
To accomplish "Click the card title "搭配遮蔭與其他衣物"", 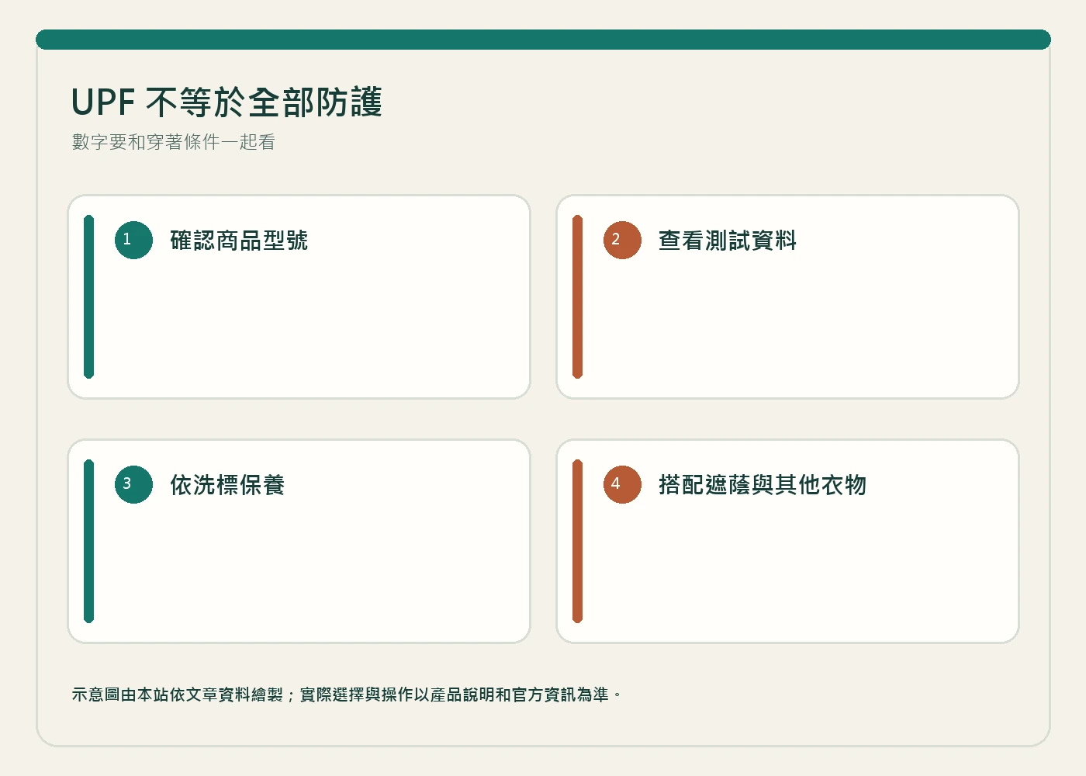I will pos(763,485).
